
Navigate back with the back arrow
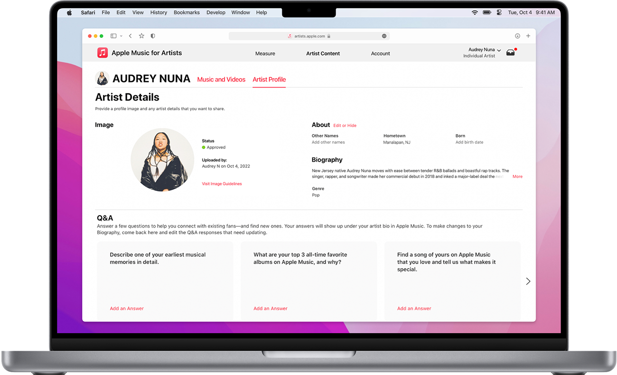130,36
